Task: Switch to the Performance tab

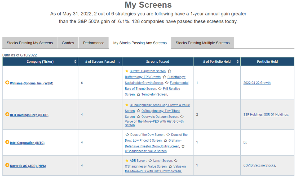Action: tap(94, 43)
